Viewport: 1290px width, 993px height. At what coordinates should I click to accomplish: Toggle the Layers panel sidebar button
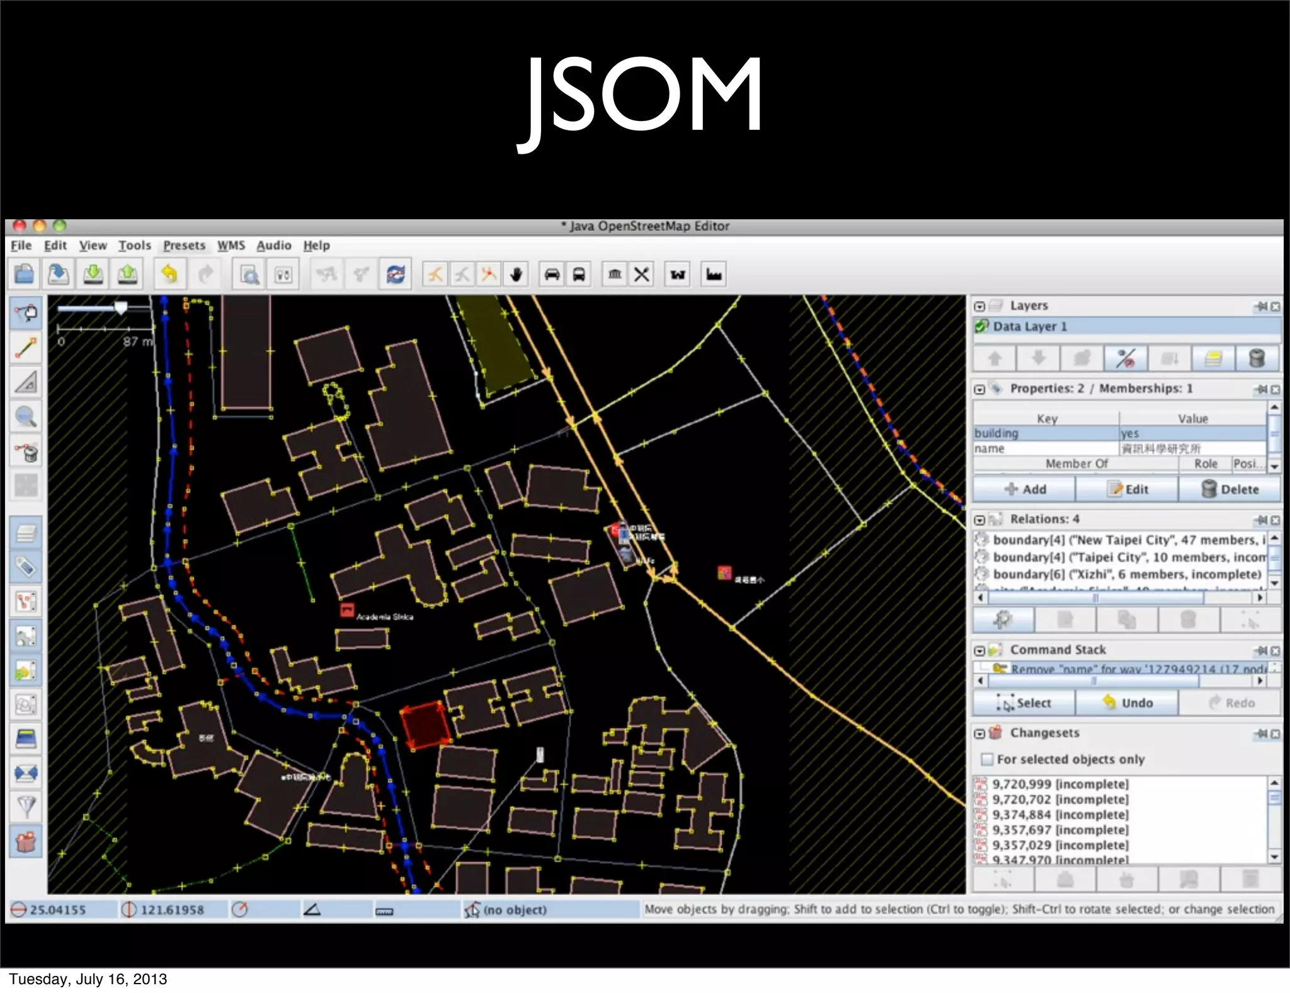click(26, 534)
